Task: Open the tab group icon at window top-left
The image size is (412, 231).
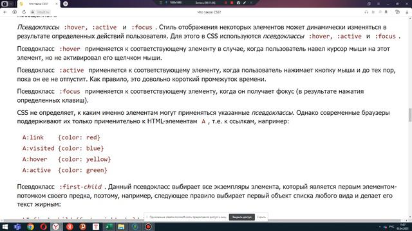Action: pyautogui.click(x=5, y=4)
